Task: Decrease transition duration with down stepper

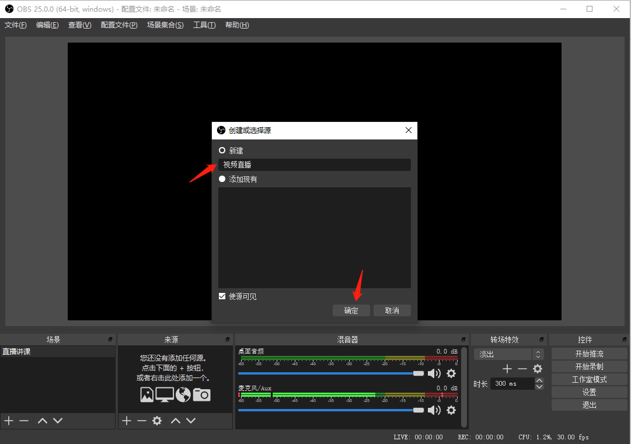Action: point(539,387)
